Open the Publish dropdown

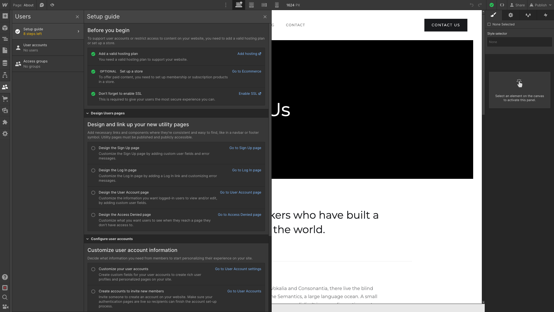point(540,5)
